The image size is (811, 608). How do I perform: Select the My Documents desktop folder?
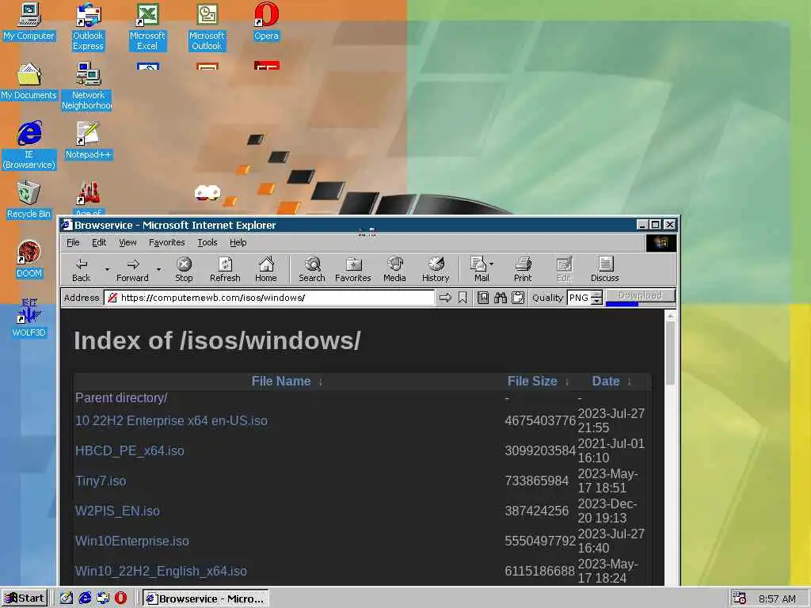pos(29,82)
